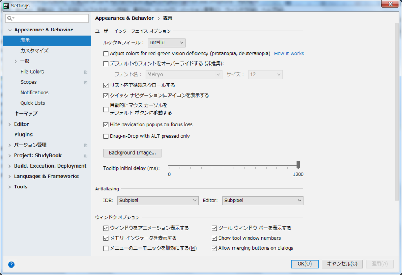Click the 適用(A) apply button

point(380,264)
